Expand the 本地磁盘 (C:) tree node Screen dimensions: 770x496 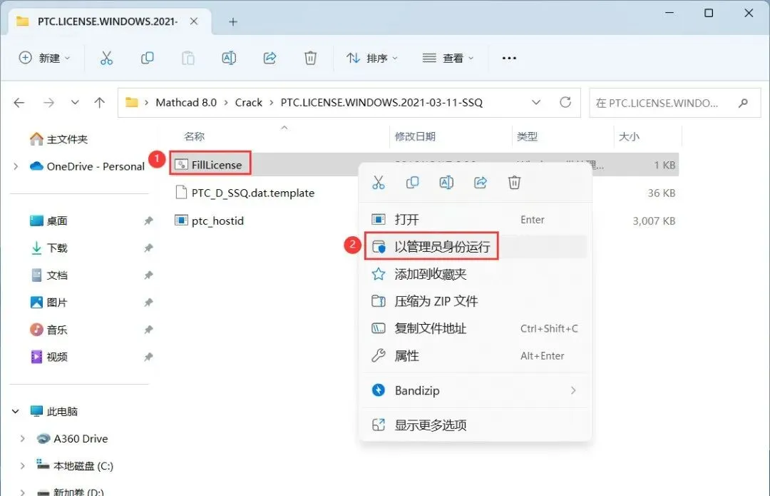[22, 465]
